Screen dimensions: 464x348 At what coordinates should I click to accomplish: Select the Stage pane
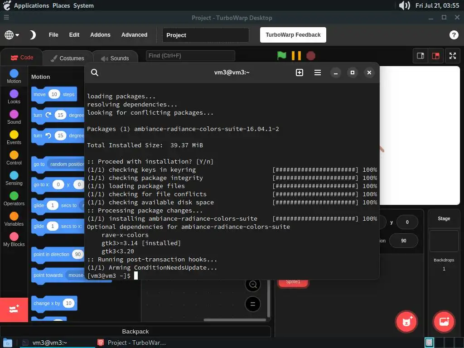tap(444, 218)
